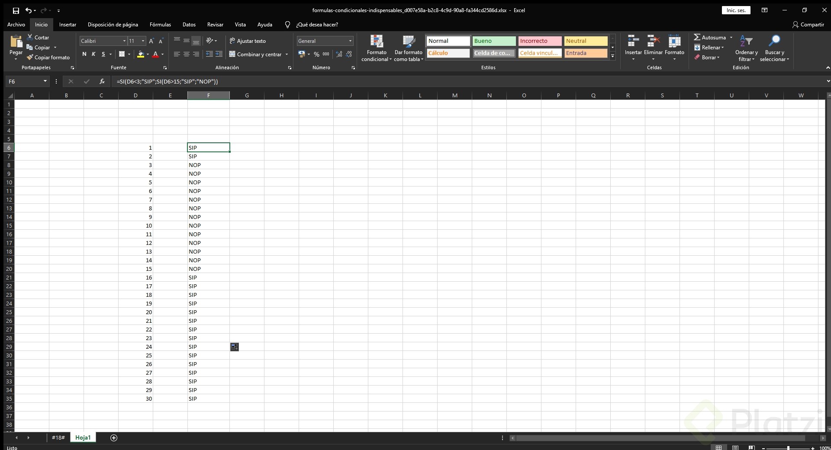
Task: Toggle top vertical alignment
Action: pos(177,41)
